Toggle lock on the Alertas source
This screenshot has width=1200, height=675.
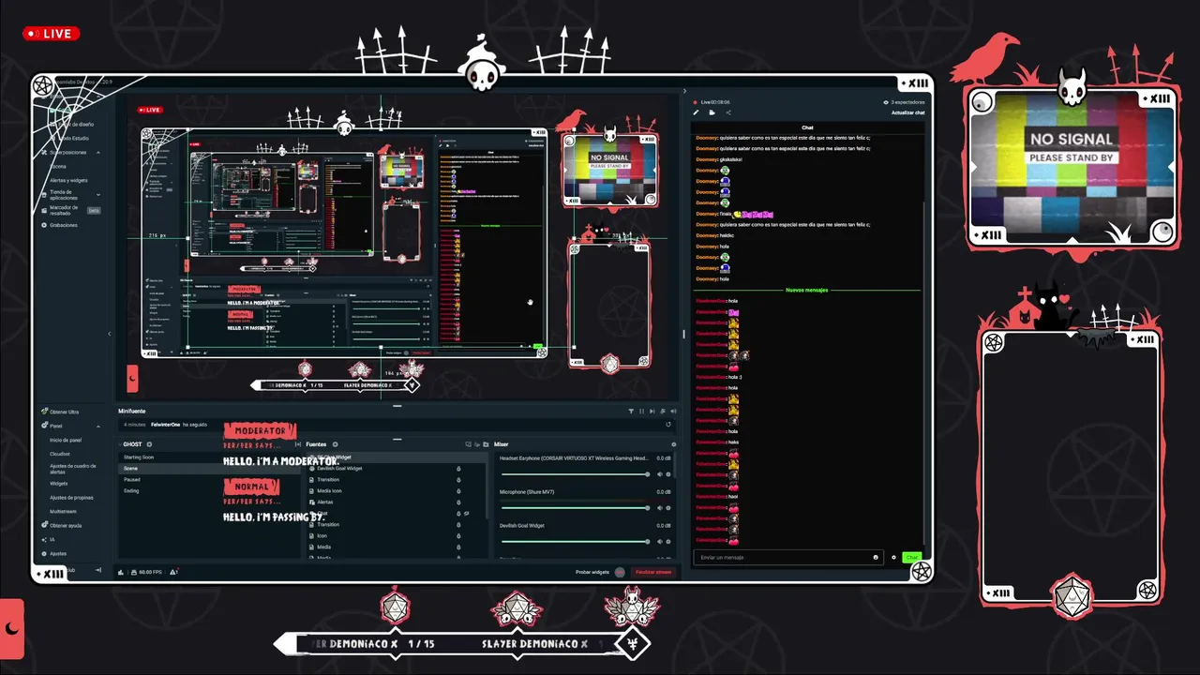(x=458, y=502)
